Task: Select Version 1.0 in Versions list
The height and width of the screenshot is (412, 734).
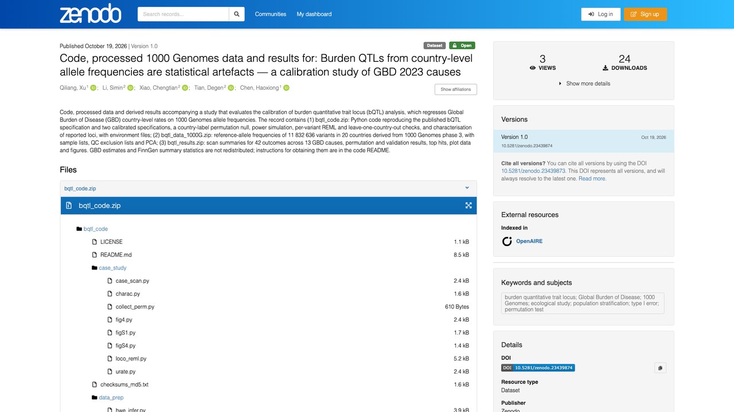Action: pos(584,141)
